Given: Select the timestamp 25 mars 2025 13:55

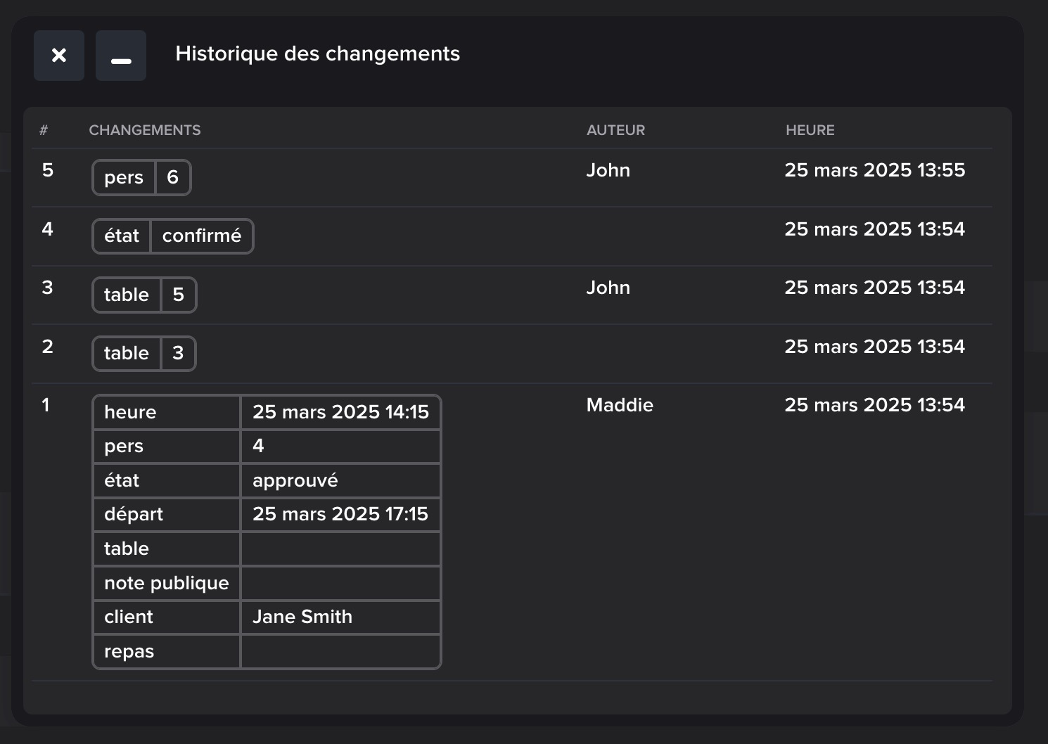Looking at the screenshot, I should [x=874, y=170].
